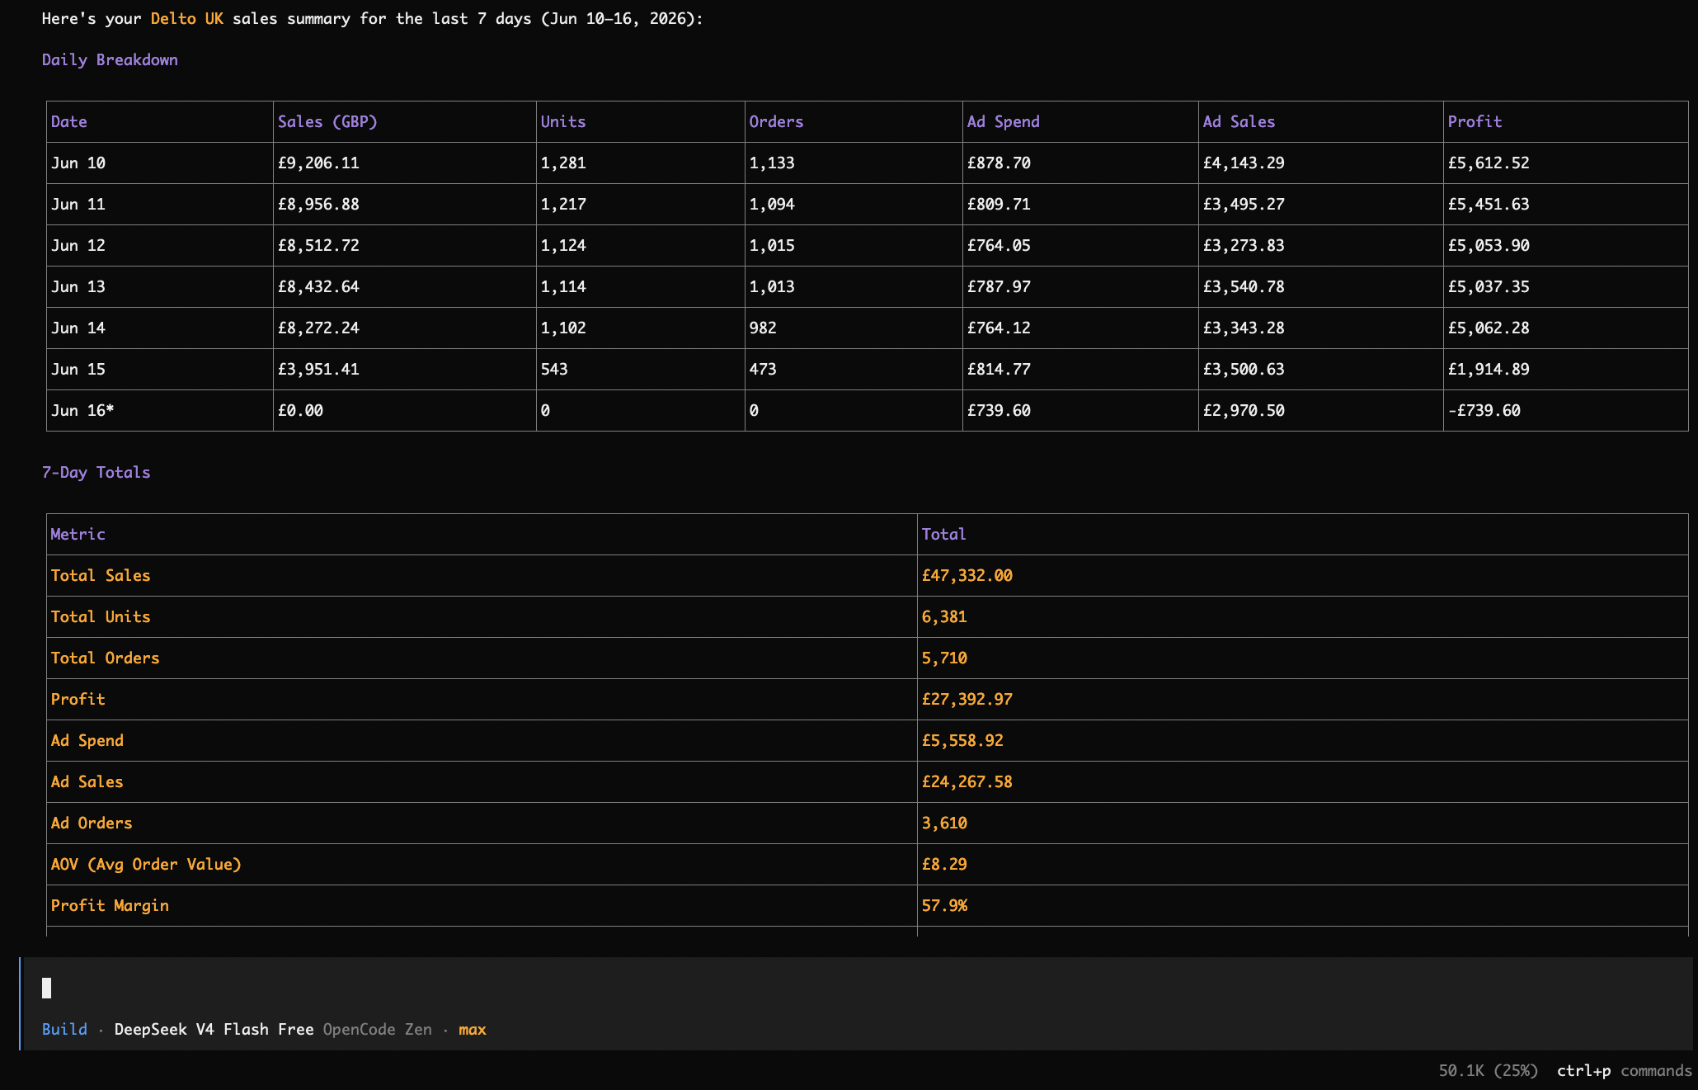Click the £8,956.88 sales value
1698x1090 pixels.
pos(318,204)
